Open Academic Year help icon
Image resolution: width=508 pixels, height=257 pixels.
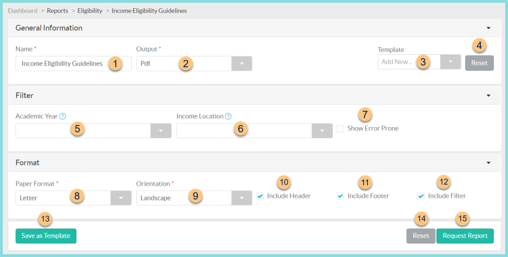[63, 116]
